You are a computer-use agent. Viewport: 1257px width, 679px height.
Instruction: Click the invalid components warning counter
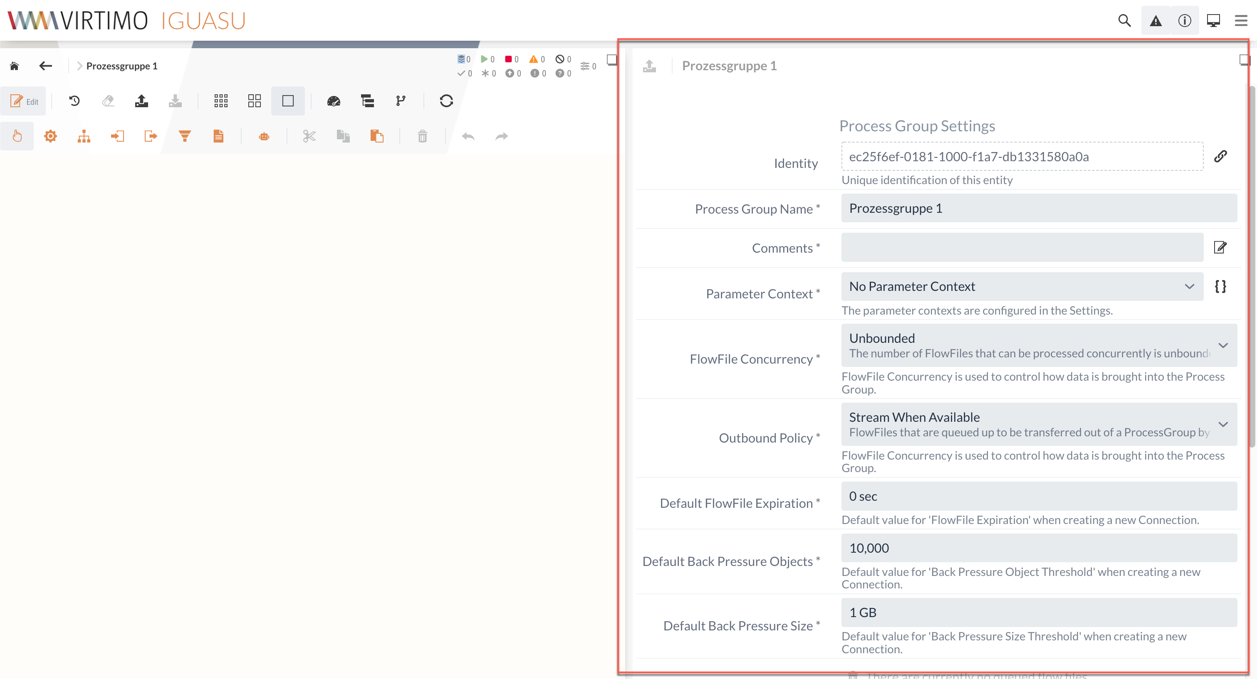pyautogui.click(x=537, y=59)
